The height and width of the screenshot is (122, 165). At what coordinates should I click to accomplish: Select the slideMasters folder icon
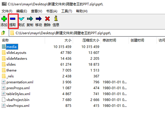point(4,58)
